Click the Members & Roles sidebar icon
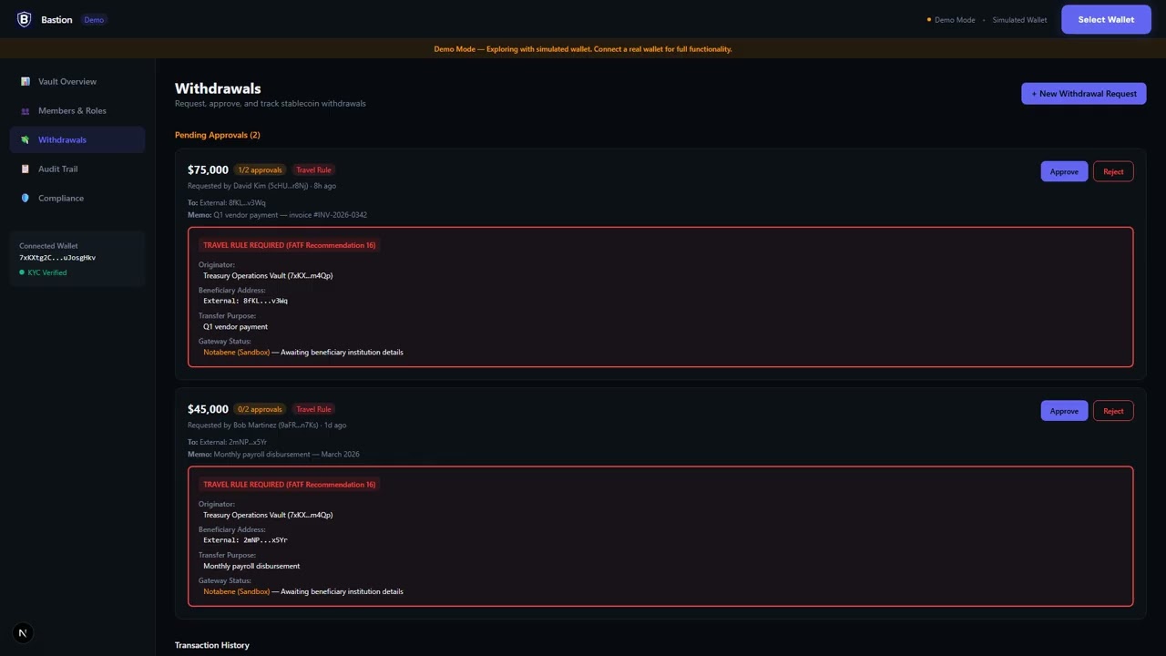 [x=26, y=110]
